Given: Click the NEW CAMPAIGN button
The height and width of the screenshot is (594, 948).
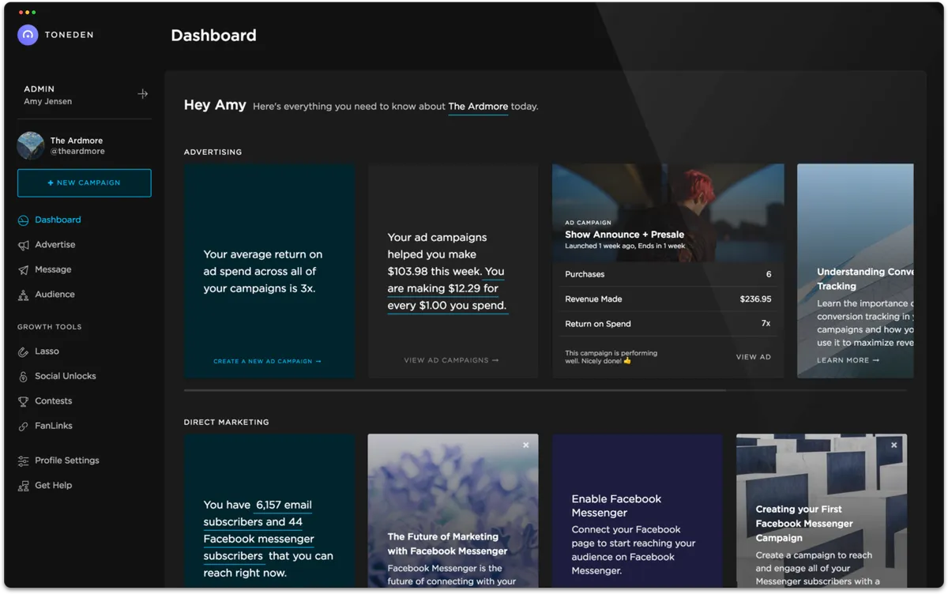Looking at the screenshot, I should (84, 182).
